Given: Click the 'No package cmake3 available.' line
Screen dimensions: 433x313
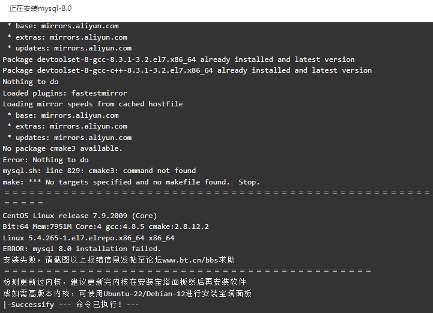Looking at the screenshot, I should (62, 148).
